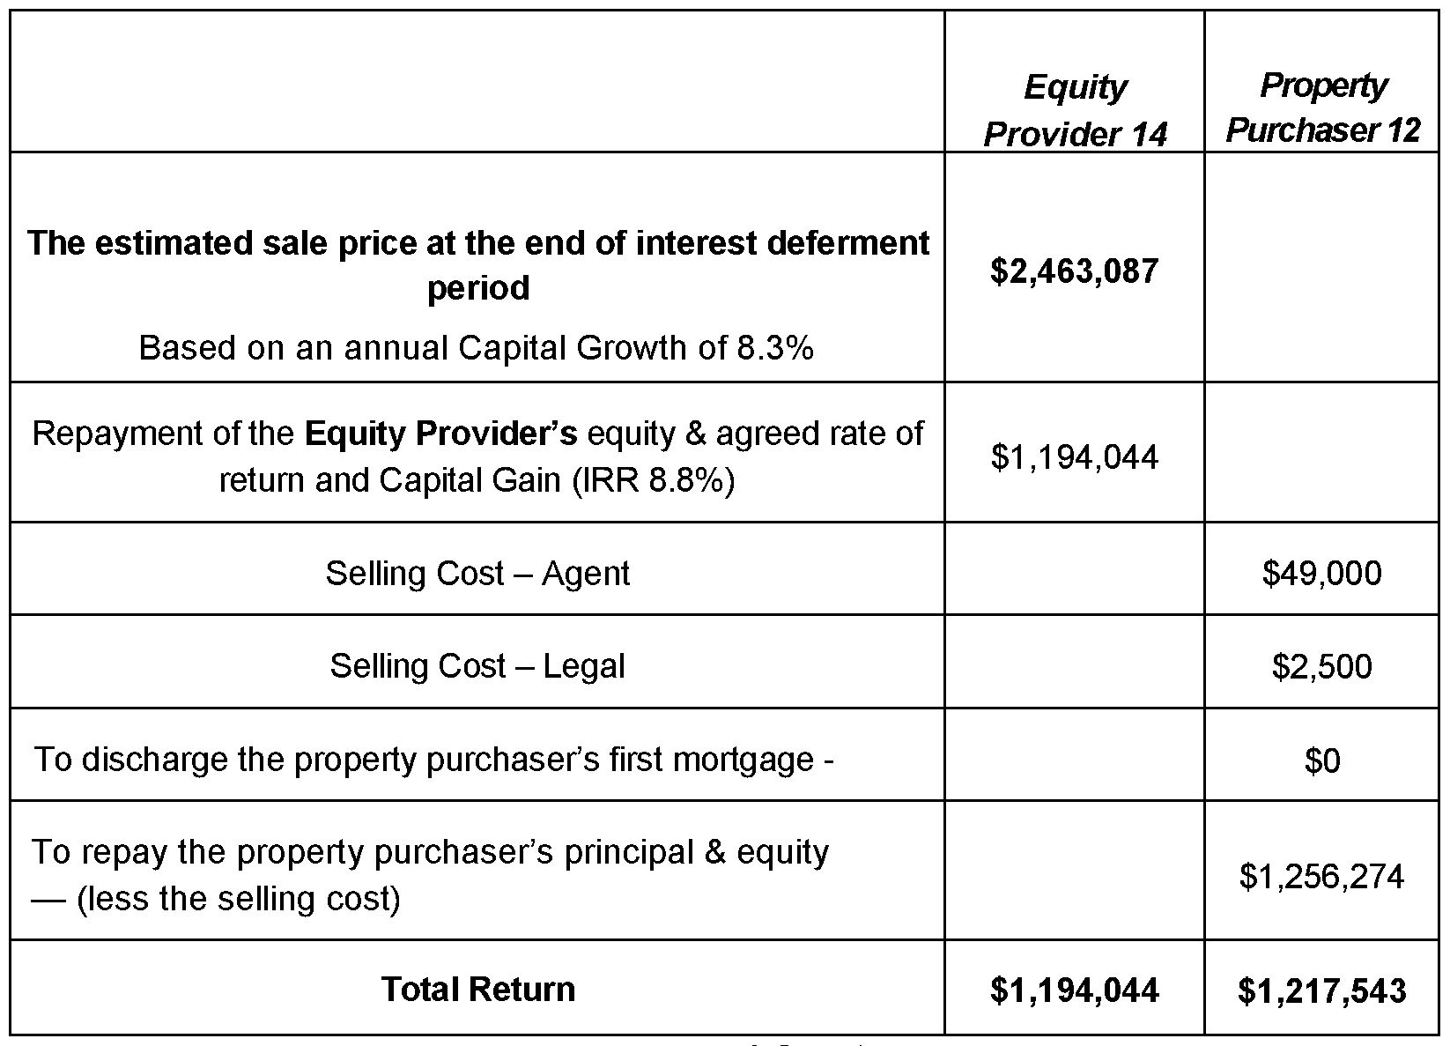Select the $49,000 agent cost value

point(1321,574)
